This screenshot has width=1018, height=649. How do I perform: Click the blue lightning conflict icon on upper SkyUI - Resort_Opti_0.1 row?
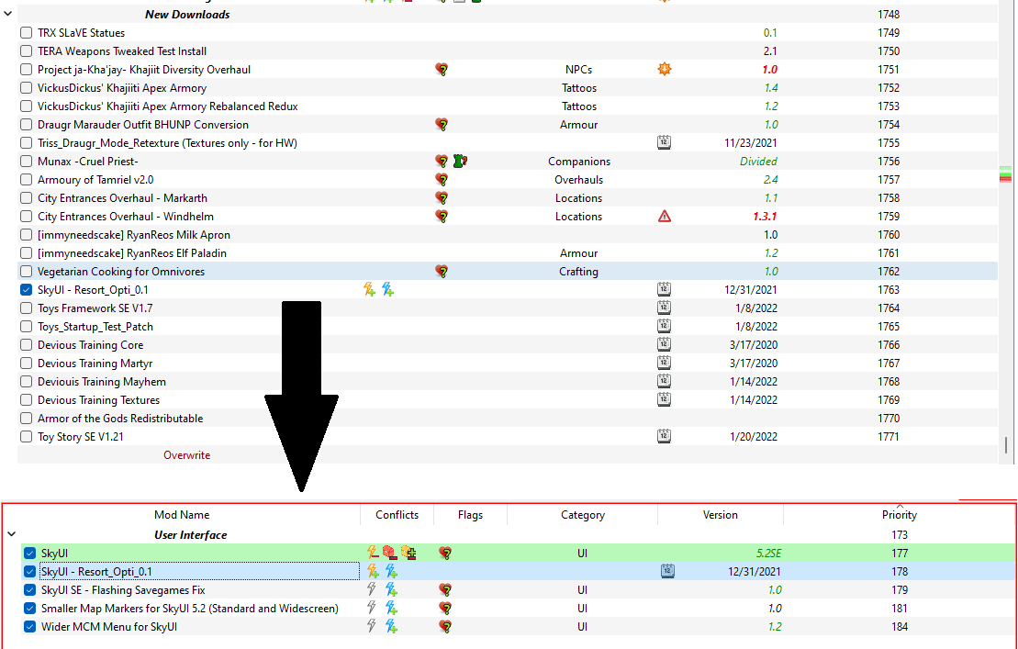[388, 289]
